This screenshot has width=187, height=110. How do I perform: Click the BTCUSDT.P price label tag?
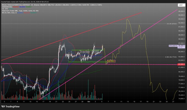point(173,46)
